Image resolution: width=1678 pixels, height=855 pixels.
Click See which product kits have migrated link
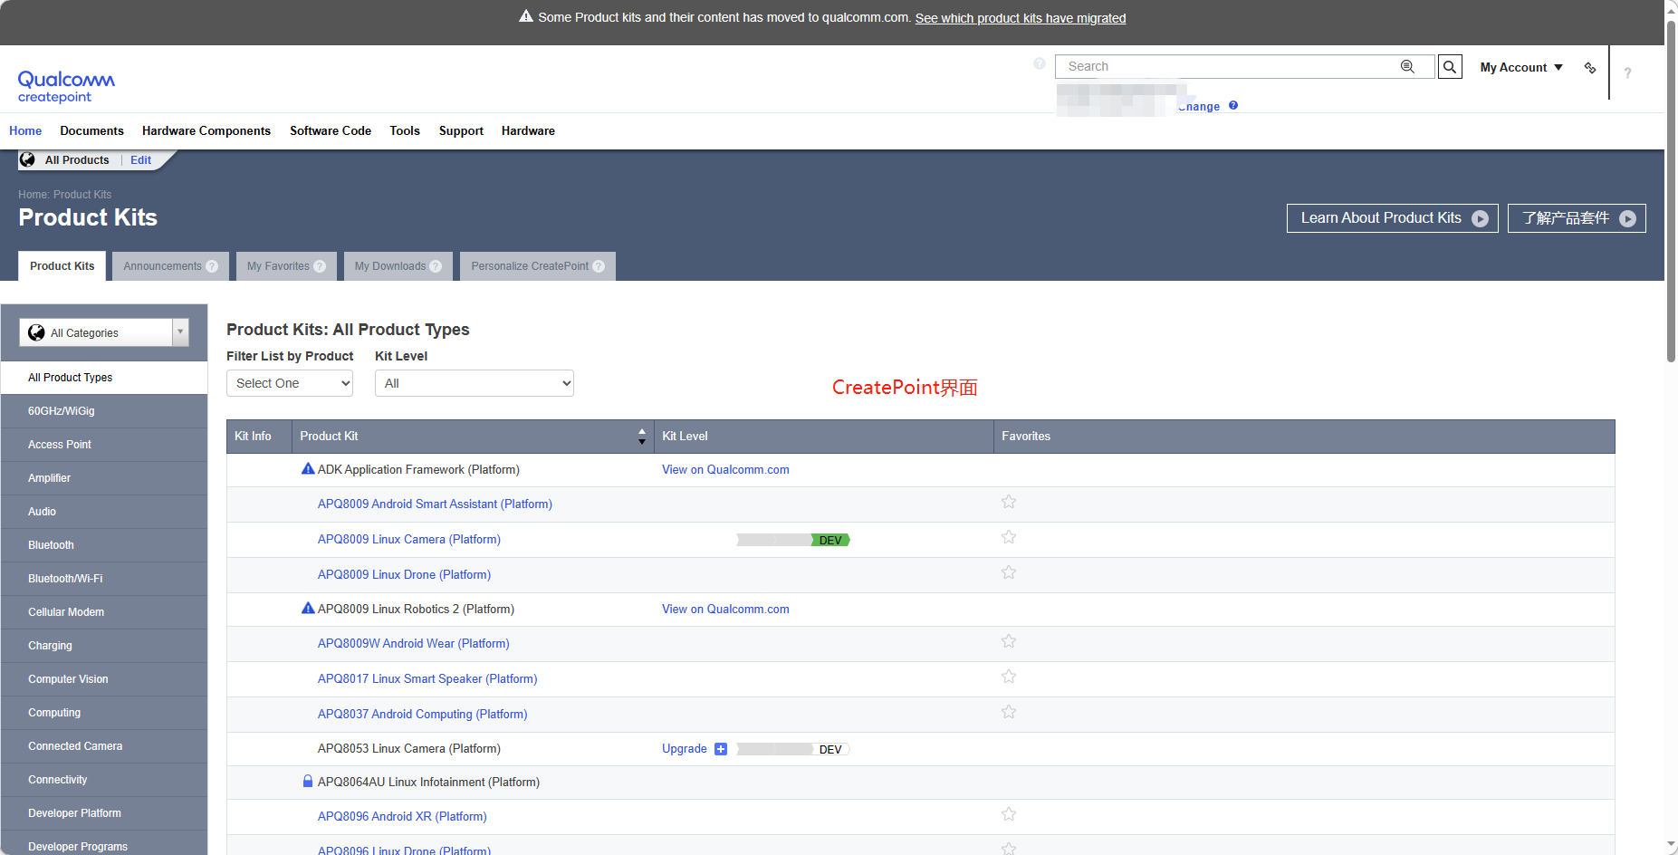click(1021, 18)
